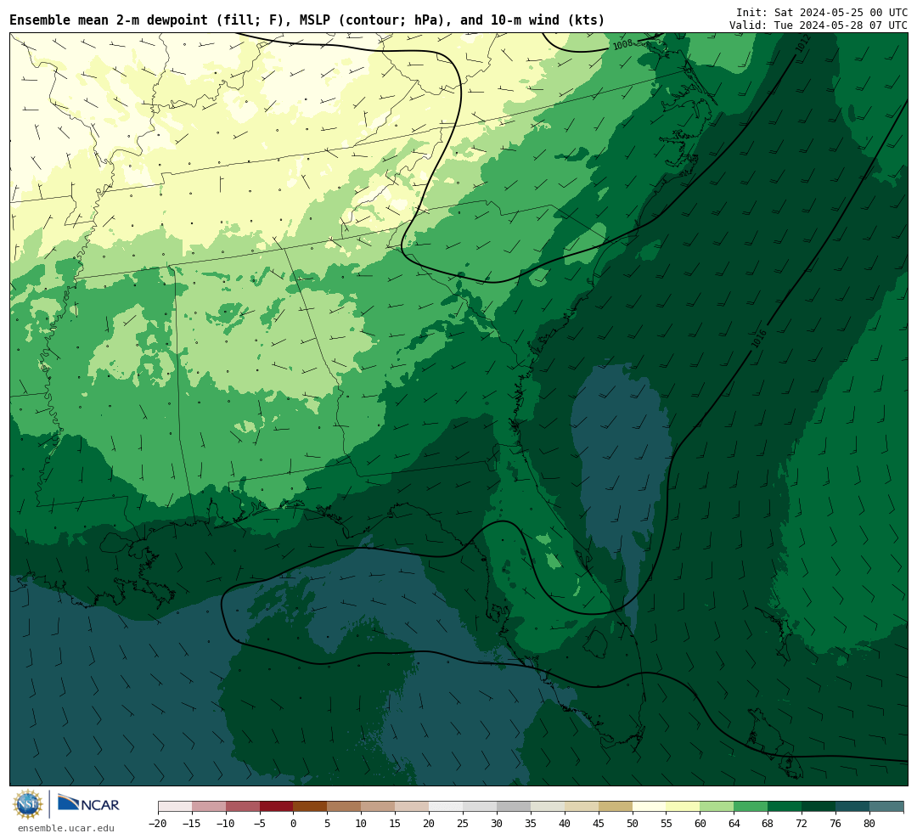Click the NCAR logo
Viewport: 917px width, 839px height.
88,802
